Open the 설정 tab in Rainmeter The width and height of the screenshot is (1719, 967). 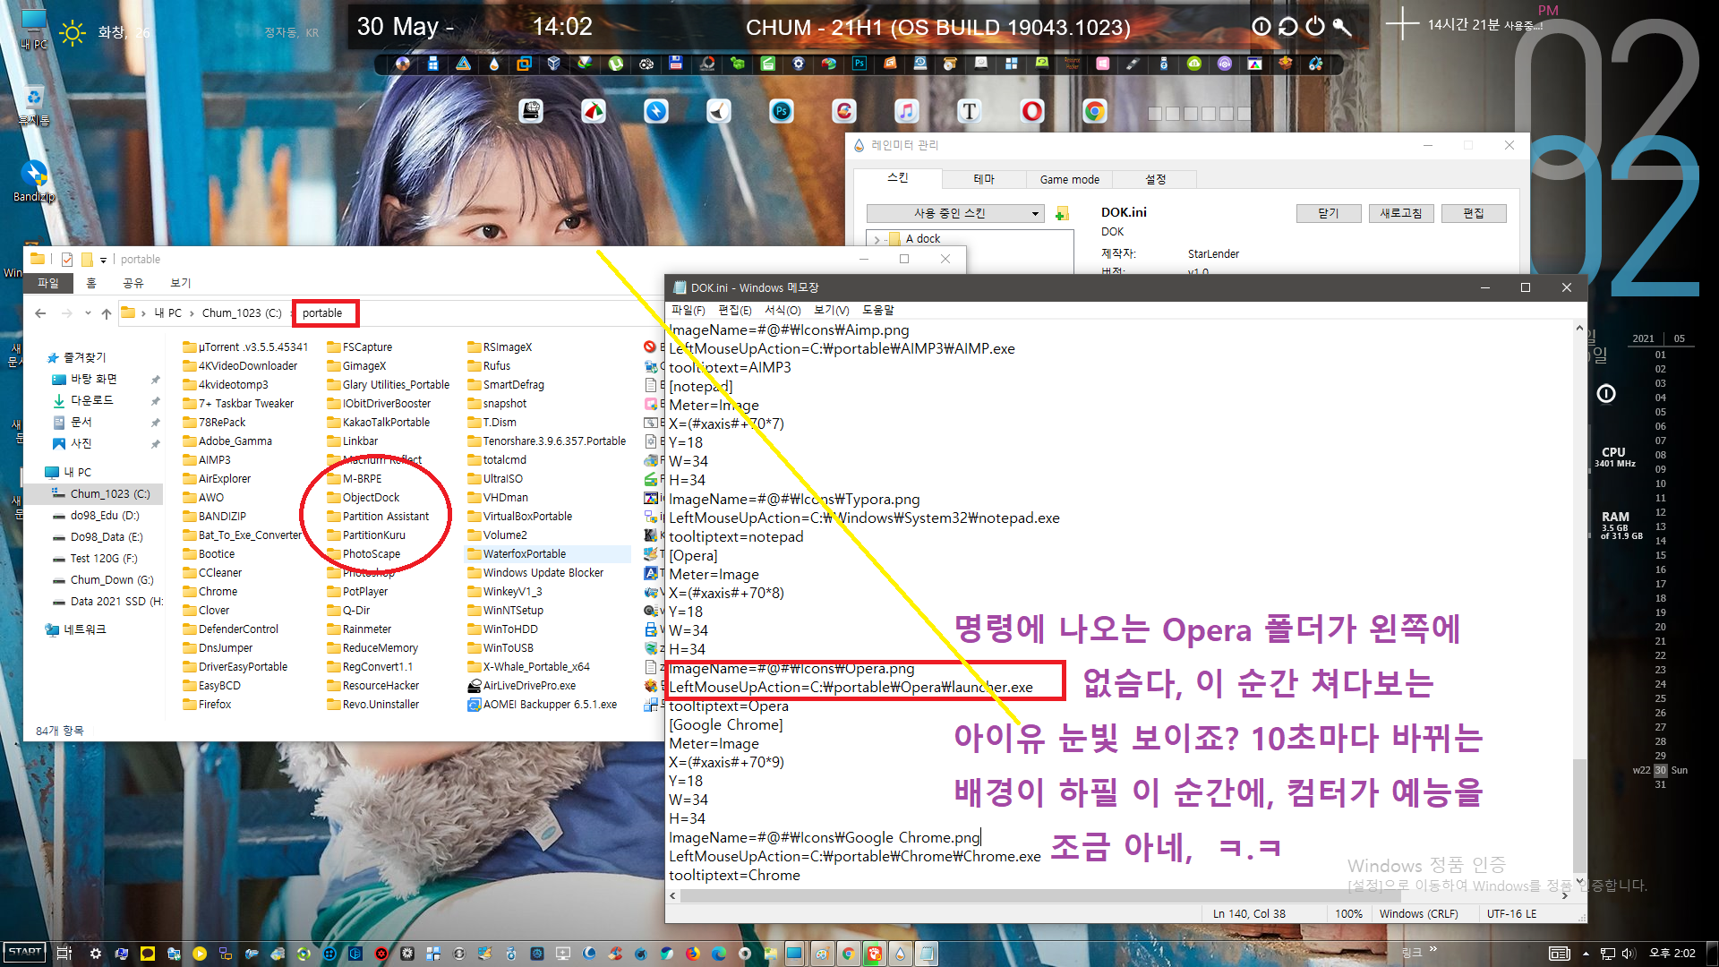tap(1155, 179)
